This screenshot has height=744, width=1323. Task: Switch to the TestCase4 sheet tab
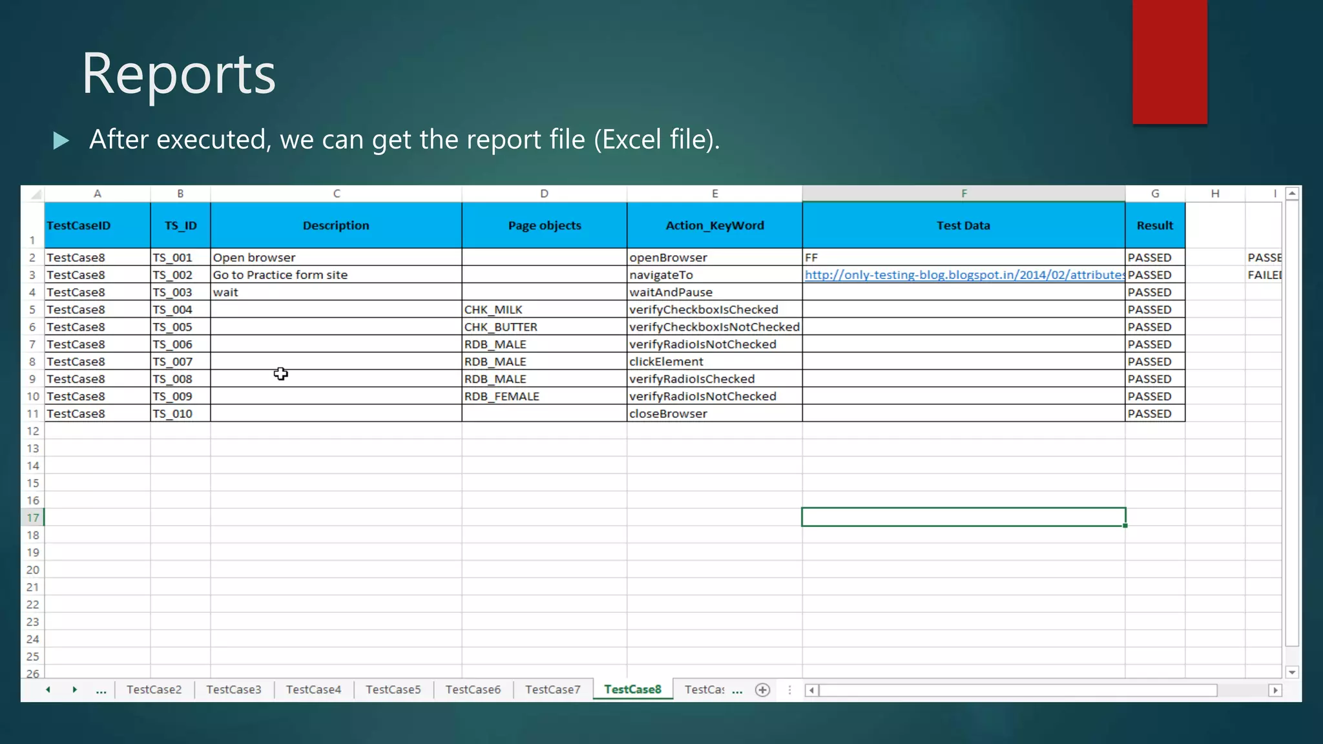(x=313, y=689)
